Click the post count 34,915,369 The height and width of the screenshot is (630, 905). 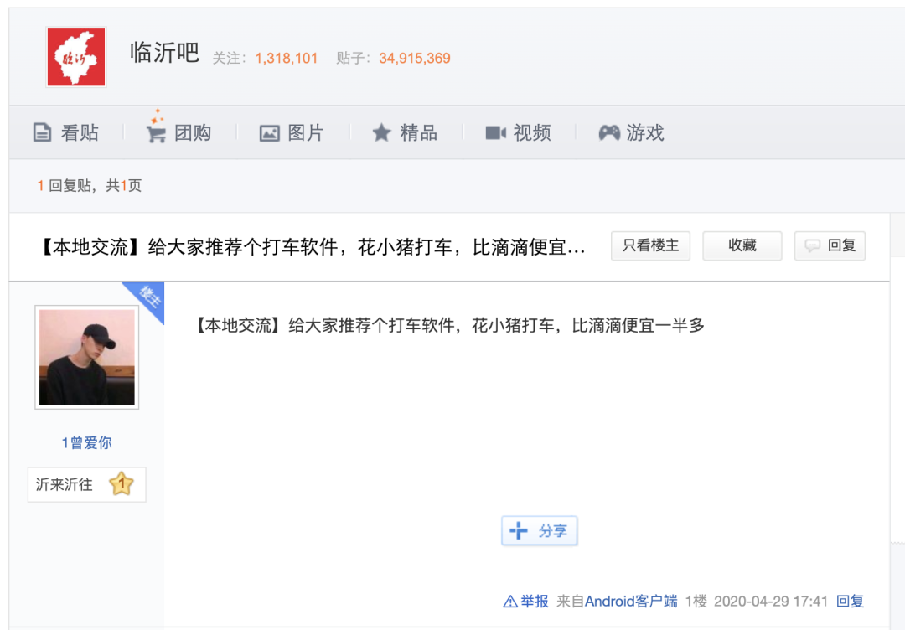(x=415, y=59)
